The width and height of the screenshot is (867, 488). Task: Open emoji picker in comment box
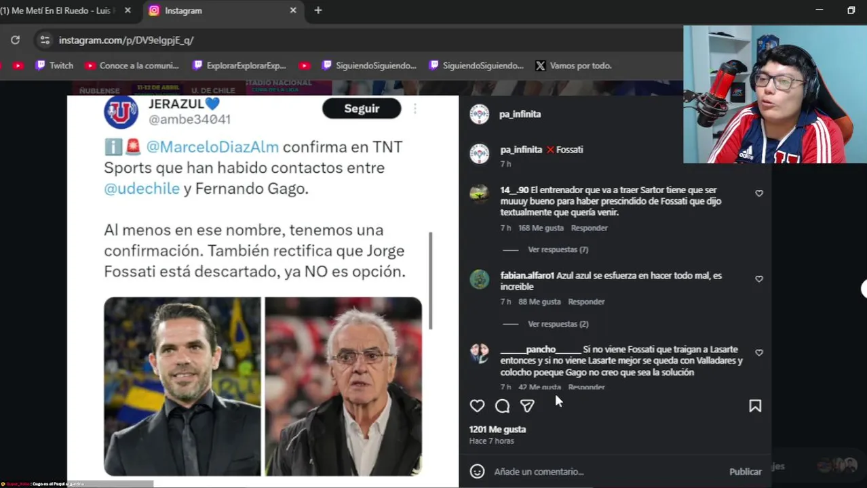click(477, 471)
